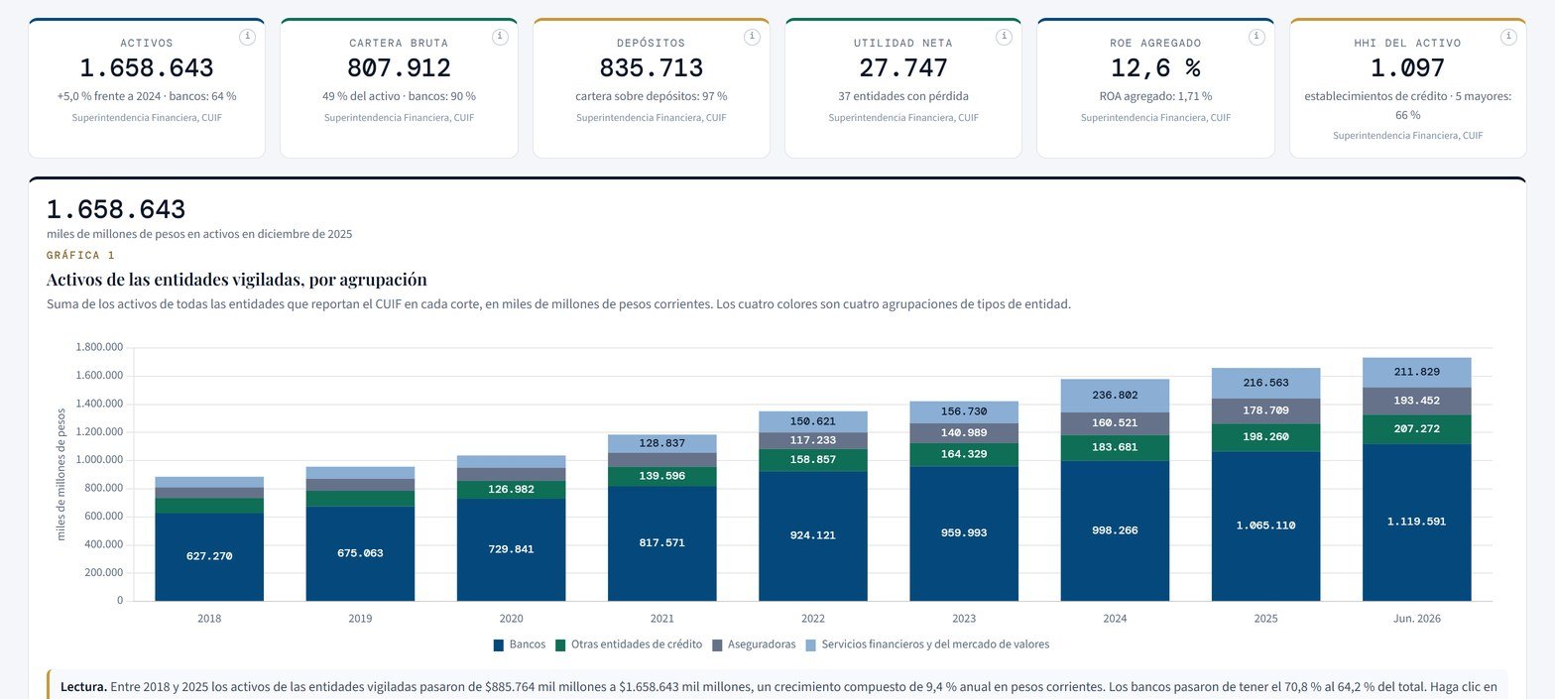Click the 2025 Bancos bar segment 1.065.110
This screenshot has height=699, width=1555.
point(1265,525)
